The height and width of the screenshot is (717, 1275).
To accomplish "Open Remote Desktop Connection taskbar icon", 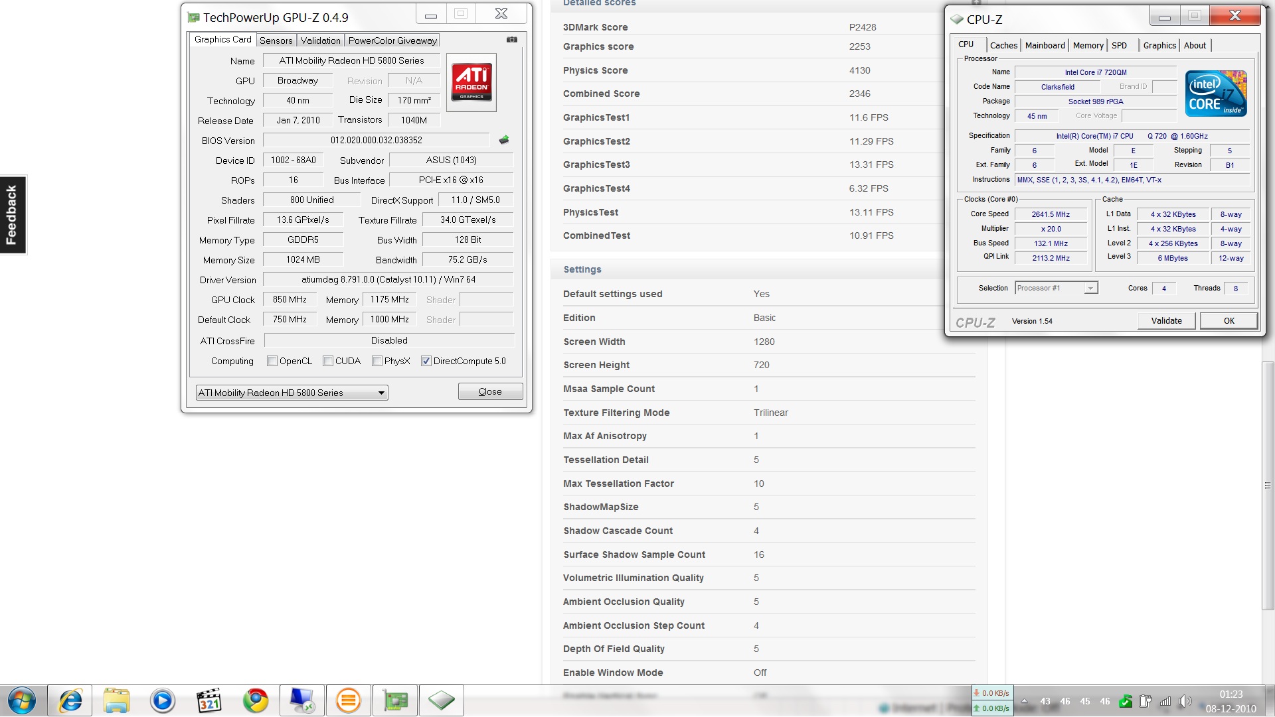I will pos(302,700).
